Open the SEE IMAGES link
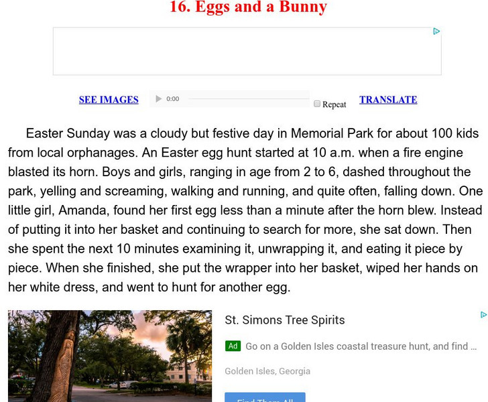The width and height of the screenshot is (488, 402). 109,100
